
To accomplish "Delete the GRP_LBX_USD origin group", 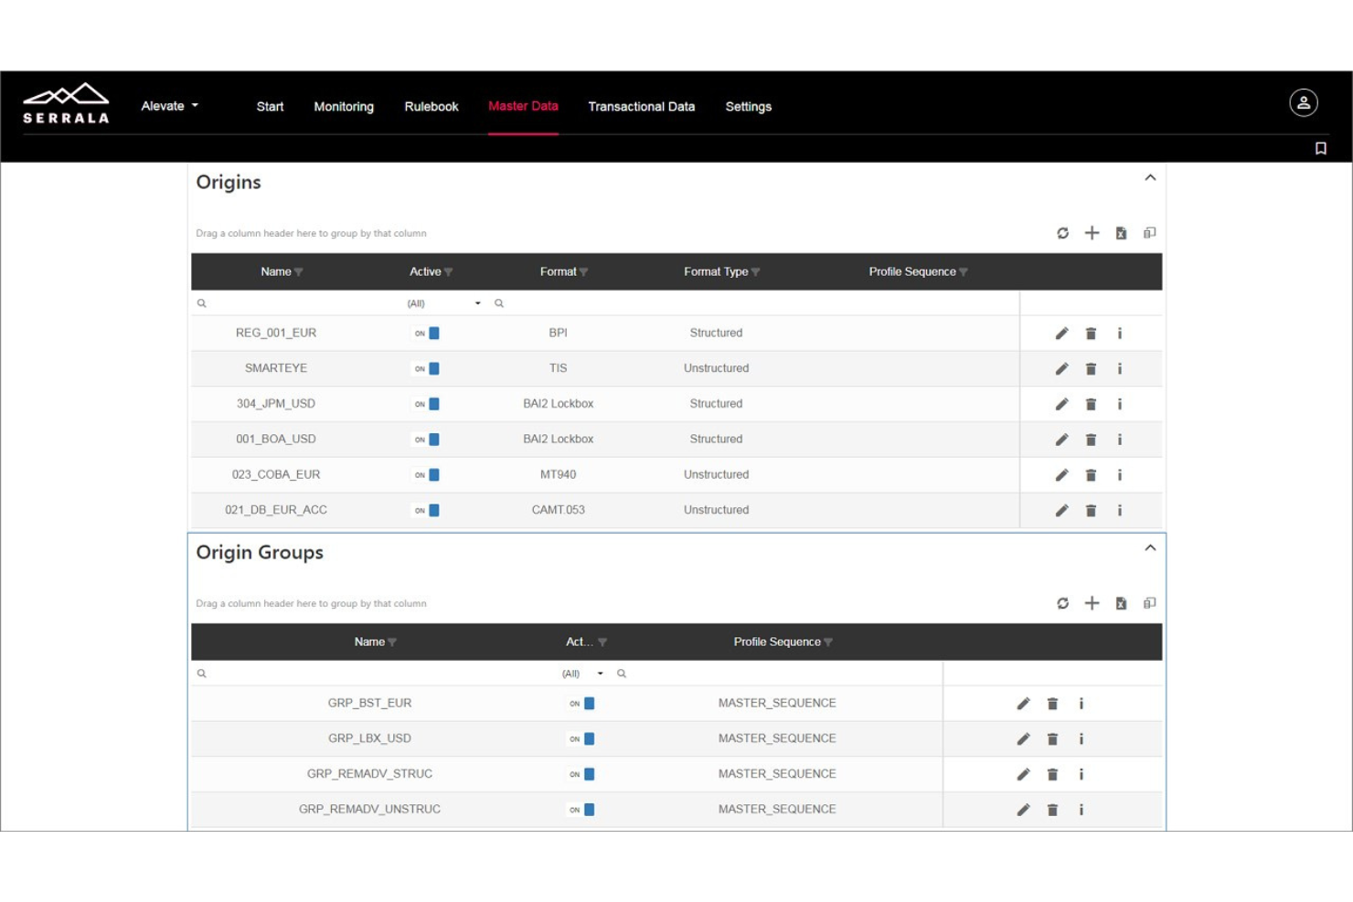I will [1052, 739].
